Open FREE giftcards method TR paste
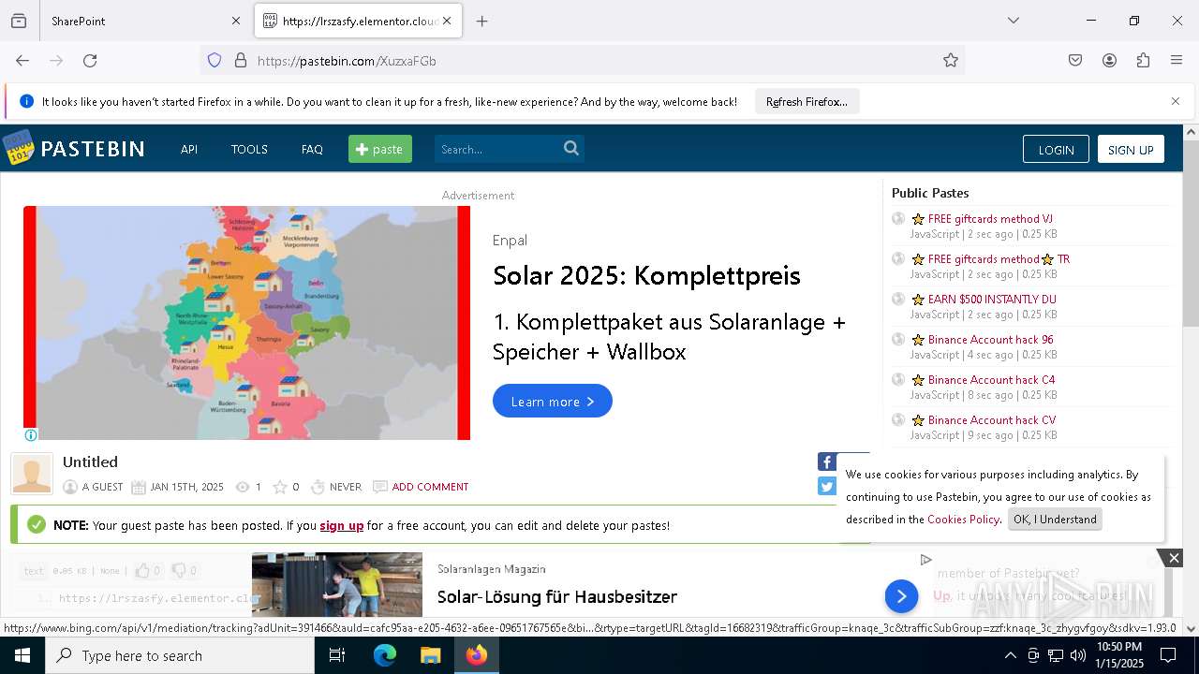 pos(999,259)
